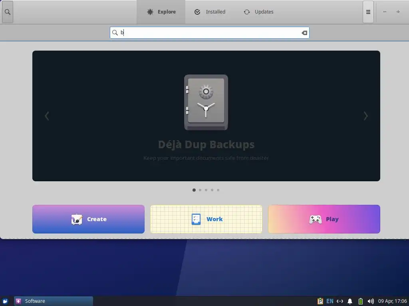Open the Work category
This screenshot has width=409, height=306.
tap(206, 219)
